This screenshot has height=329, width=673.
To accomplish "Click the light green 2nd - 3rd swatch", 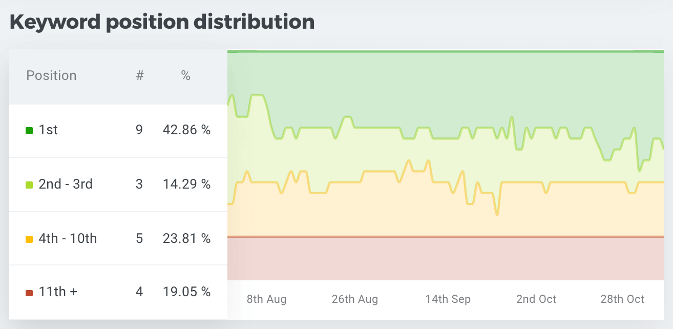I will (x=29, y=185).
